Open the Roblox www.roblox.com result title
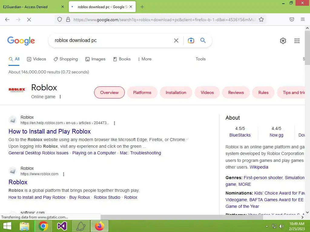Viewport: 310px width, 232px height. pos(18,182)
